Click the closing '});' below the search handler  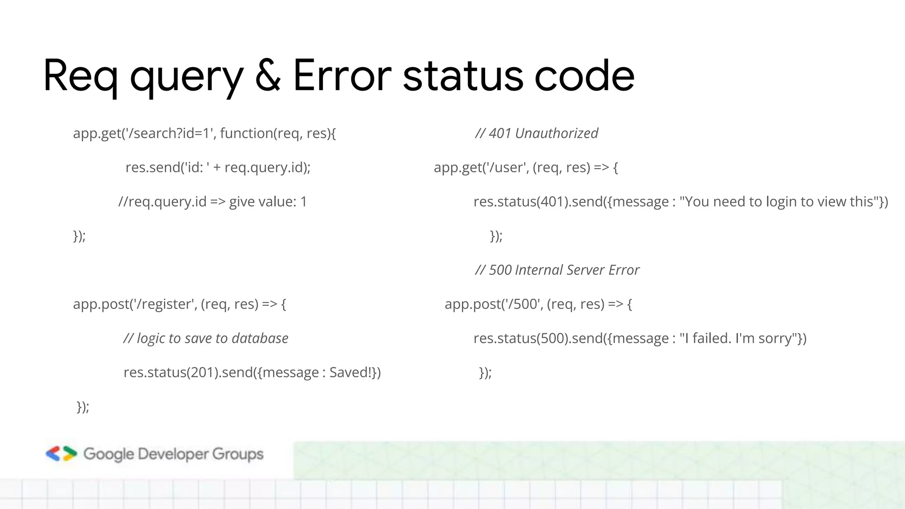click(x=80, y=236)
